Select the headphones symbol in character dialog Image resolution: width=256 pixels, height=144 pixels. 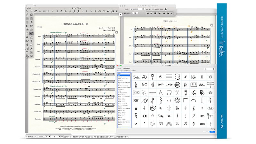(177, 76)
